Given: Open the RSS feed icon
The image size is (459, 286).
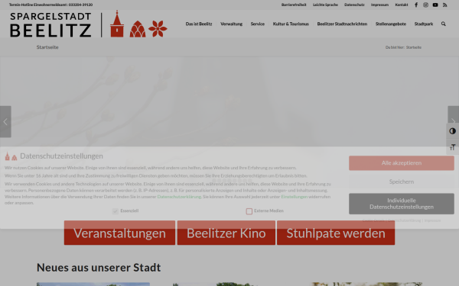Looking at the screenshot, I should point(445,5).
